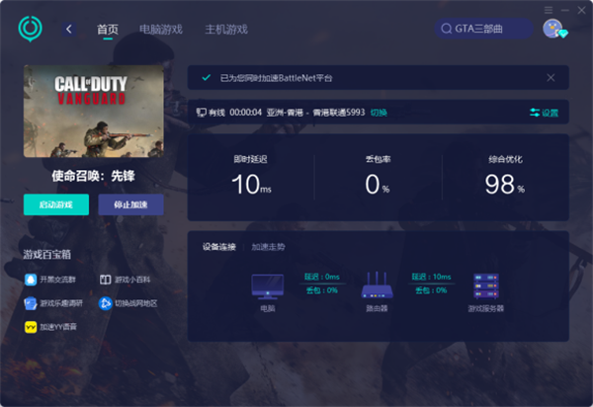Click 延迟：10ms between router and server

(431, 277)
